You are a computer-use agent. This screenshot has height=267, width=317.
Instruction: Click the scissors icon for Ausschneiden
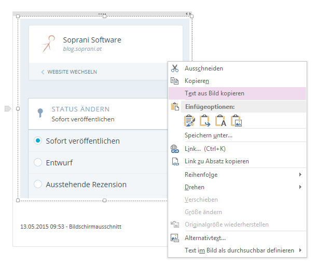click(175, 68)
